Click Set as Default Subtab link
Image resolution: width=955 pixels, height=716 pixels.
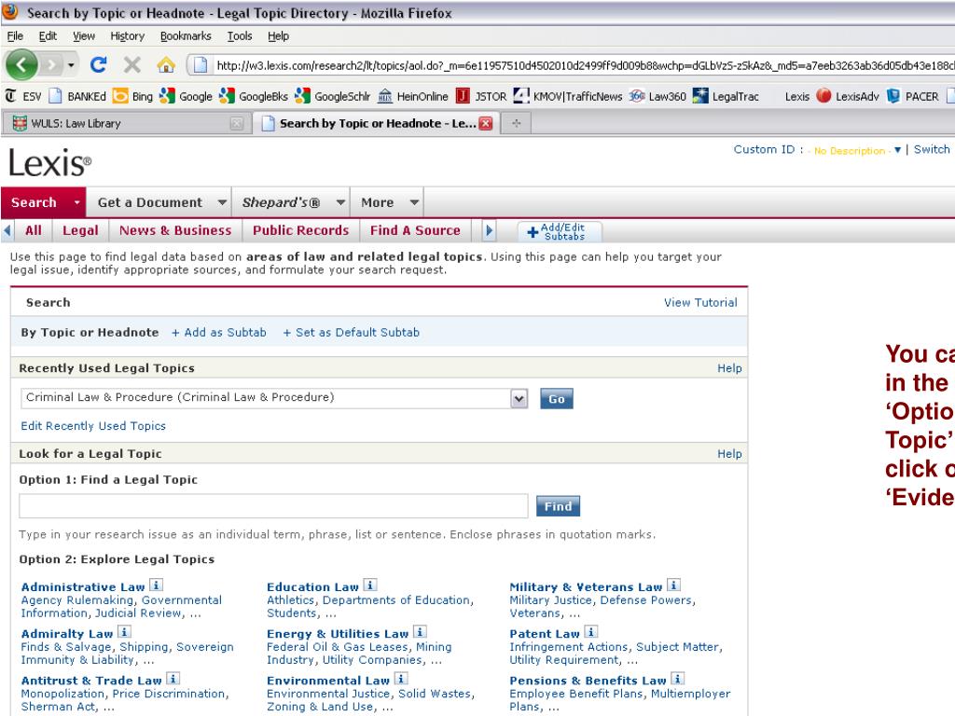tap(352, 333)
